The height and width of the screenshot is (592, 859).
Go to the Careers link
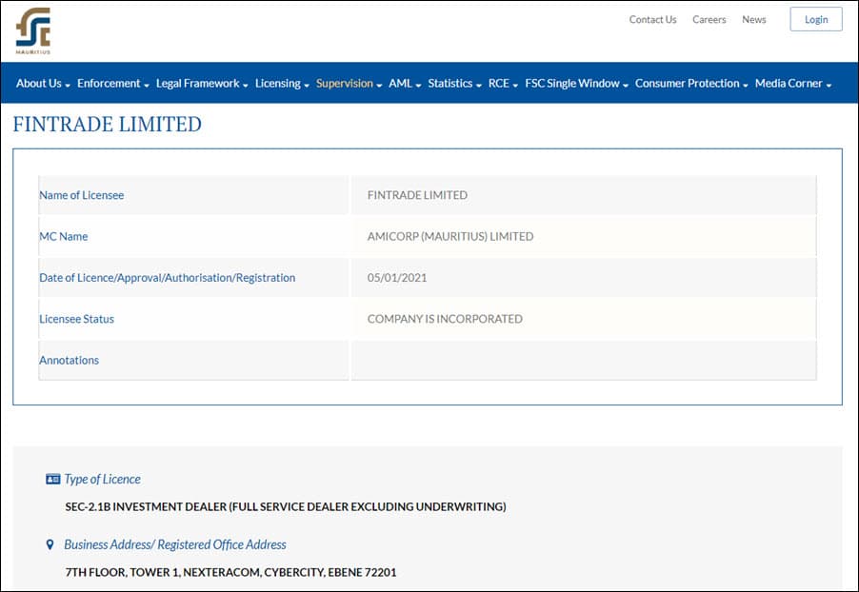click(x=709, y=19)
